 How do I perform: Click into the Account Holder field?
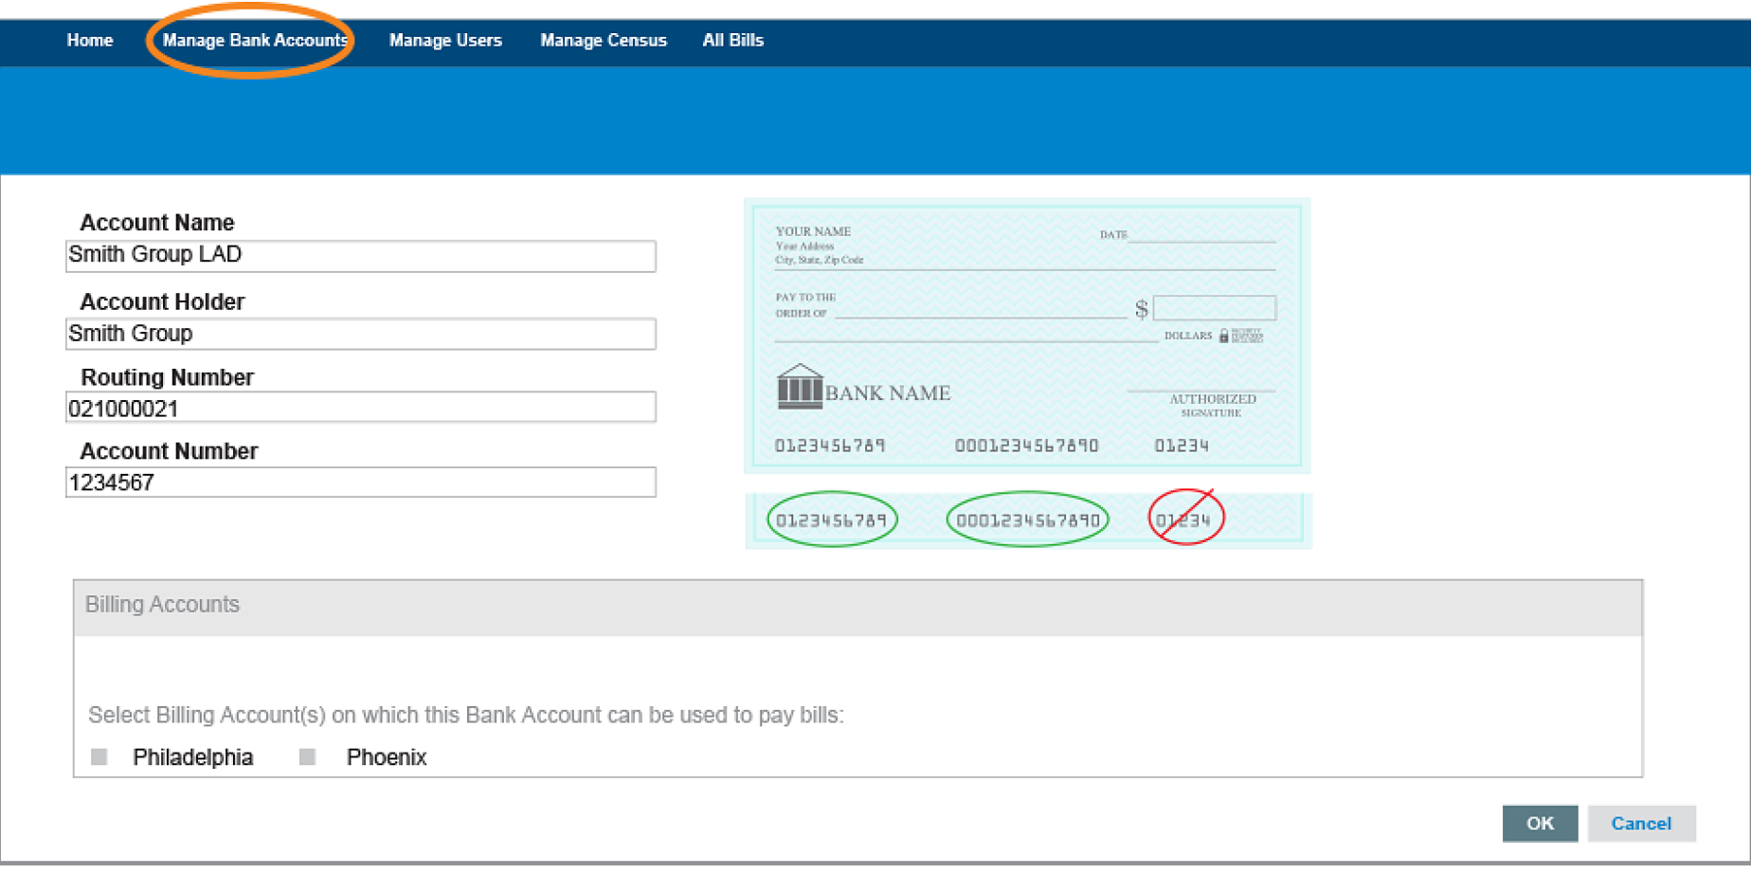tap(360, 334)
